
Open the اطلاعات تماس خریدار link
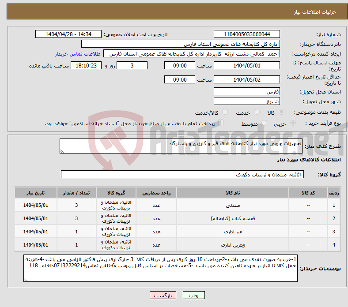pyautogui.click(x=78, y=54)
